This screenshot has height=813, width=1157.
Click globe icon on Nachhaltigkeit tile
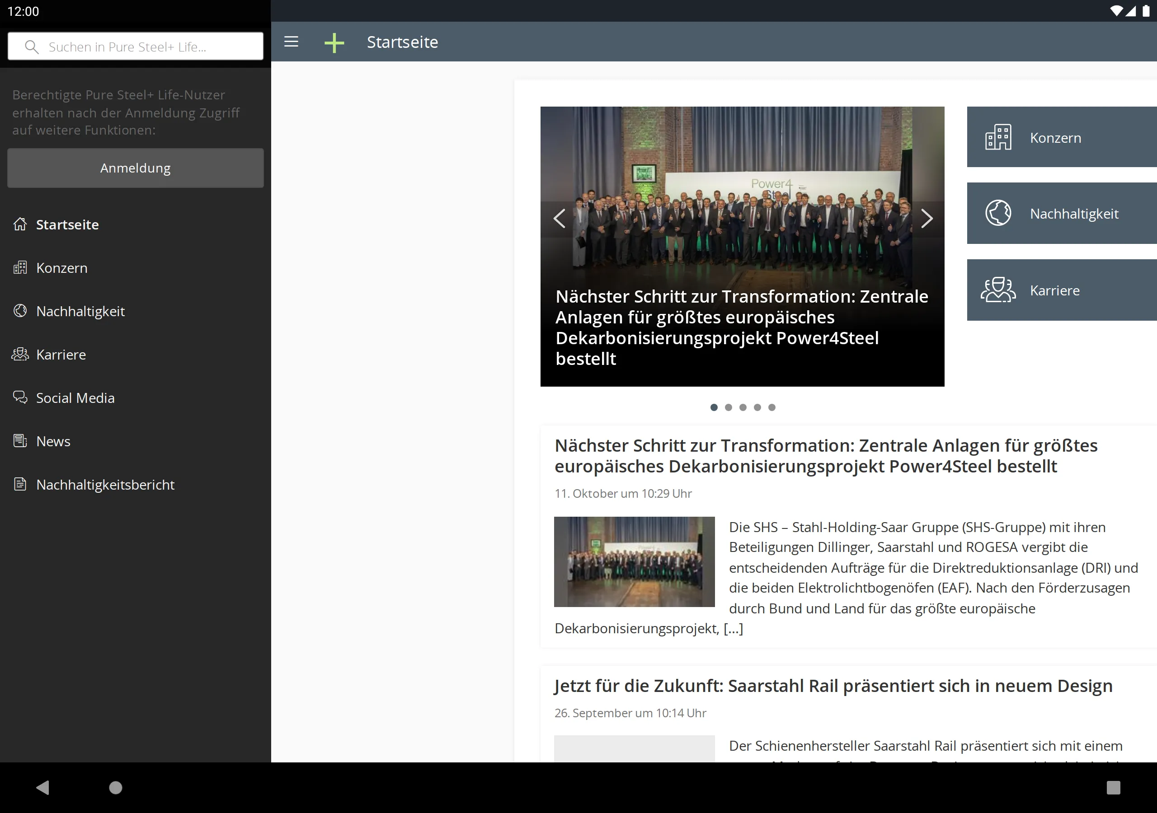(998, 213)
